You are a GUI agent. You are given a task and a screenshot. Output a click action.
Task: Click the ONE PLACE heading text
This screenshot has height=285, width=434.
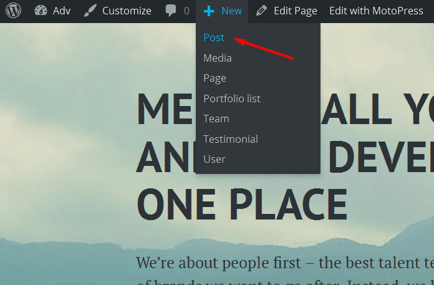[242, 203]
